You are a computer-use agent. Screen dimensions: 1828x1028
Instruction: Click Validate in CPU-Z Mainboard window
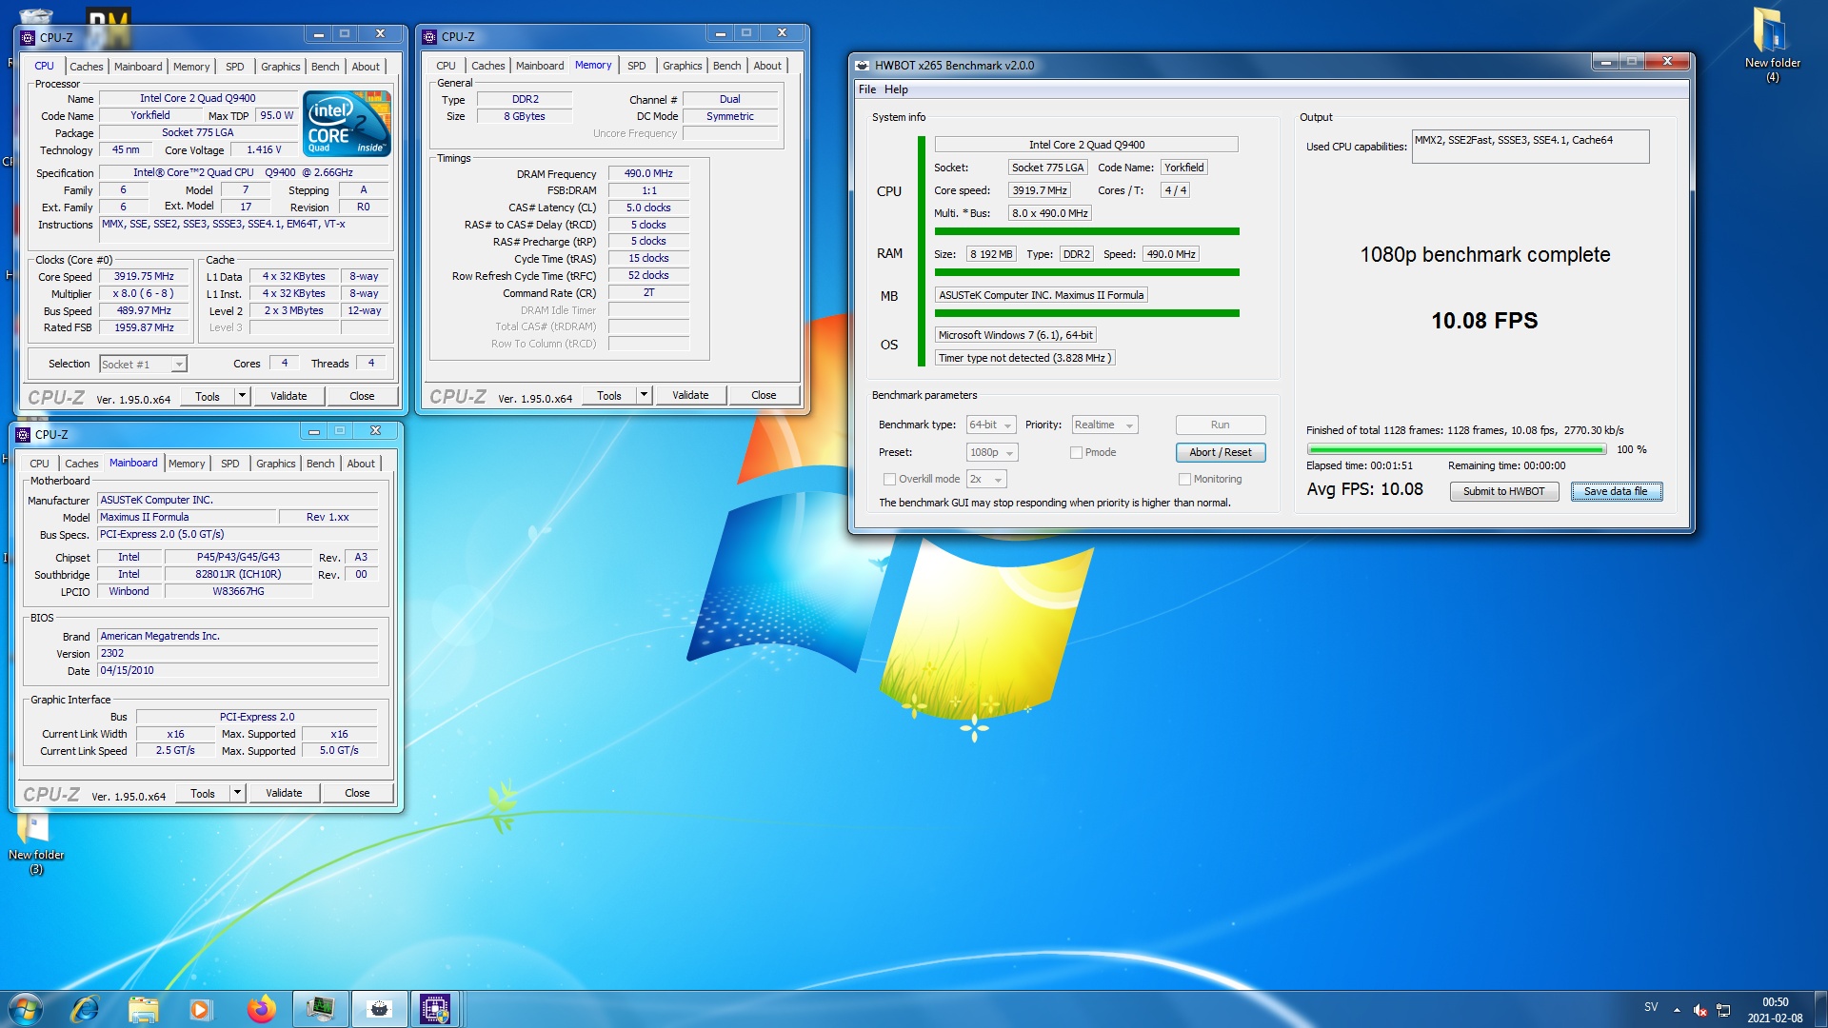(x=284, y=793)
